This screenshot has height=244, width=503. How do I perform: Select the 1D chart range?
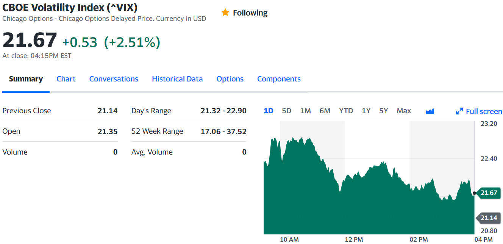pyautogui.click(x=269, y=111)
